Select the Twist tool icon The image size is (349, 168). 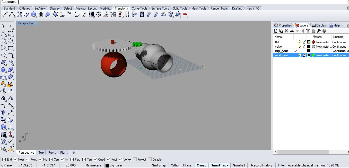(127, 14)
